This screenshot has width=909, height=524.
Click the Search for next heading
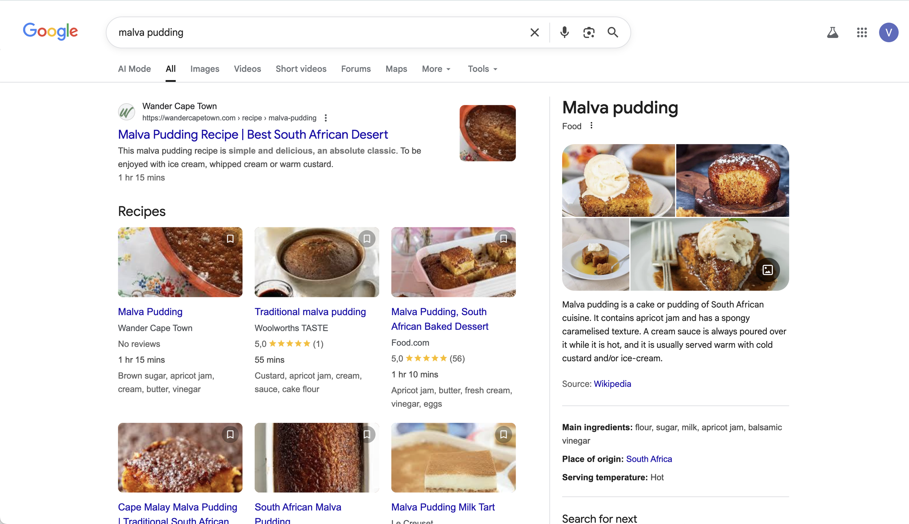(599, 519)
